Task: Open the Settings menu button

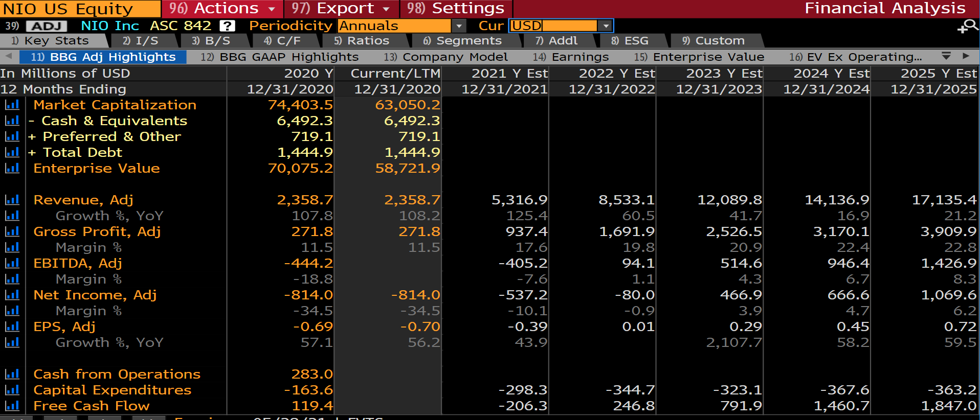Action: [456, 9]
